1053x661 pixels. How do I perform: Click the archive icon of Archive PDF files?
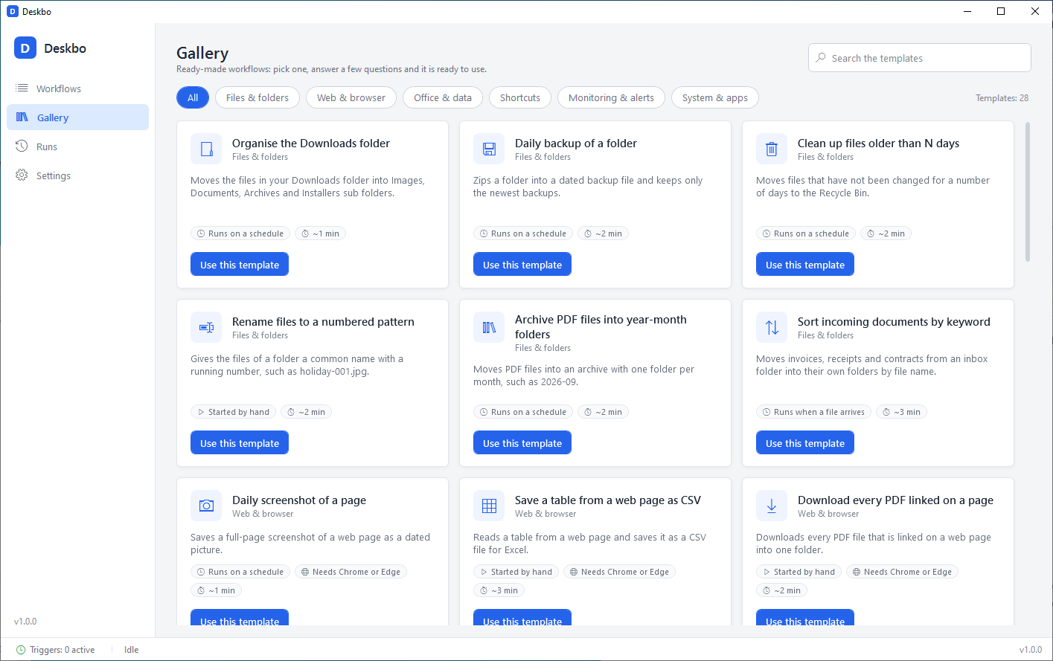point(489,327)
